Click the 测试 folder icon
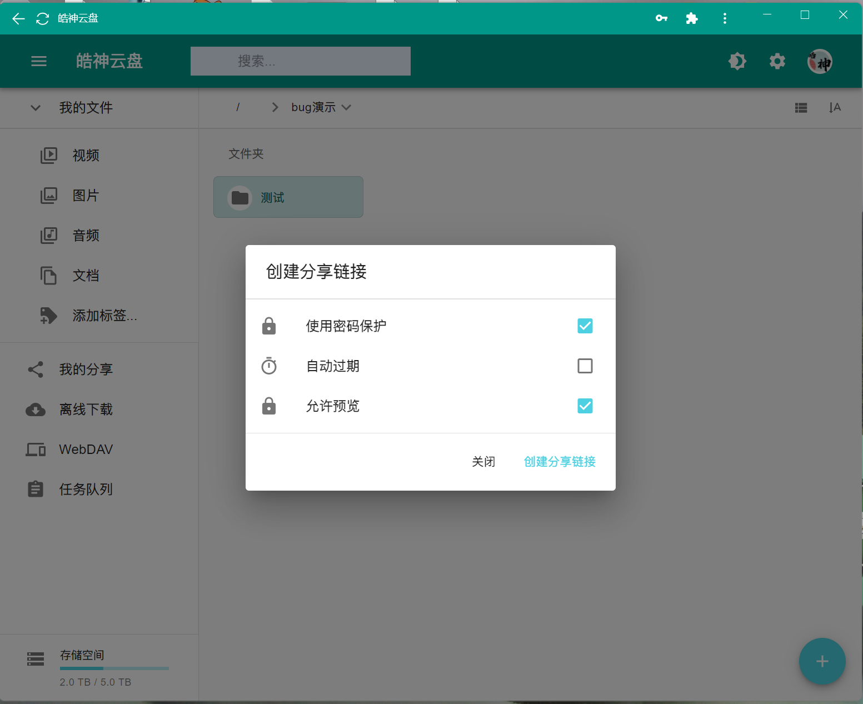The width and height of the screenshot is (863, 704). 240,198
